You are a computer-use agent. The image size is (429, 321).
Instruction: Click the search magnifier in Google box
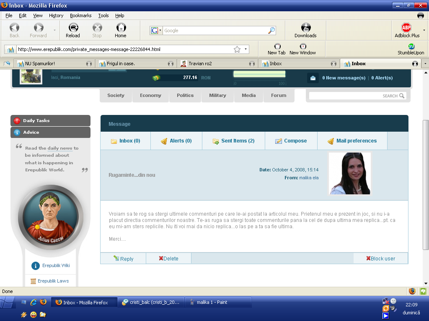pyautogui.click(x=271, y=31)
